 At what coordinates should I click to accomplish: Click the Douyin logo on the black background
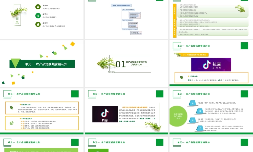pyautogui.click(x=105, y=115)
